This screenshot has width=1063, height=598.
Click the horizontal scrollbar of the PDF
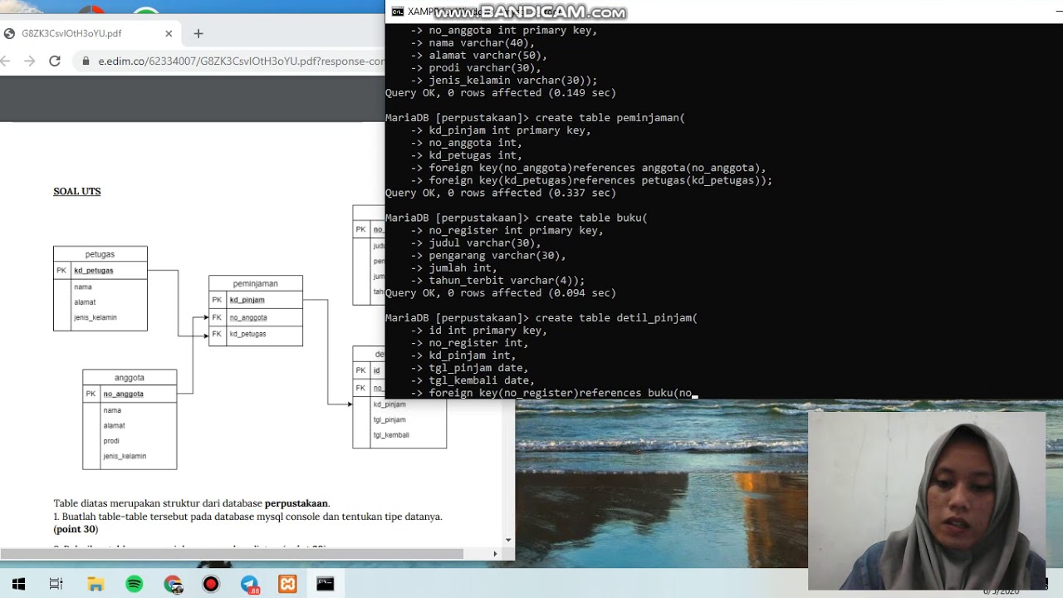[x=232, y=553]
